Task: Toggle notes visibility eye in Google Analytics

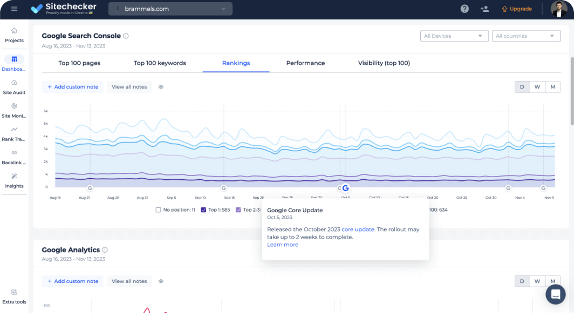Action: pos(161,281)
